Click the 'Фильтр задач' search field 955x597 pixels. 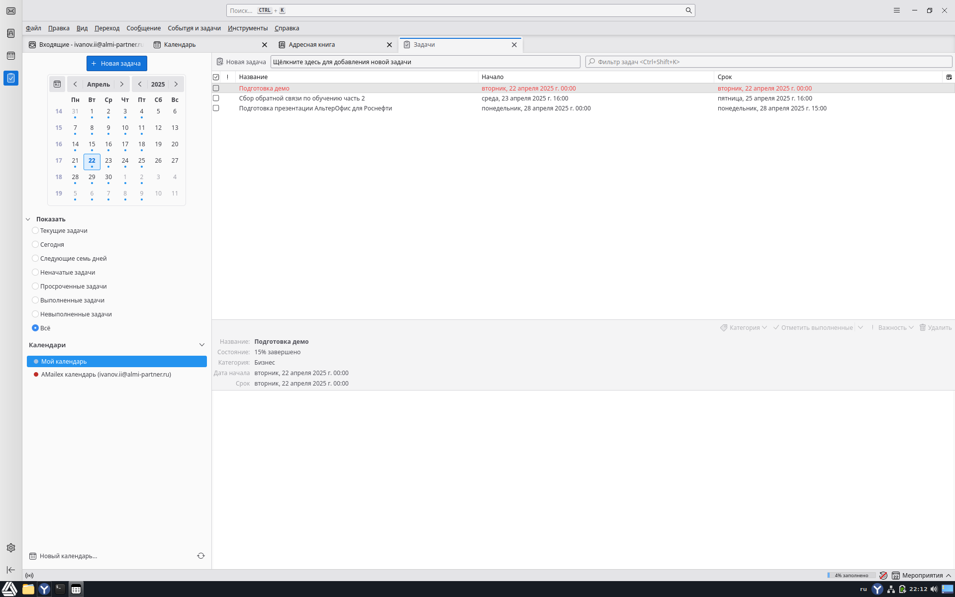click(769, 62)
